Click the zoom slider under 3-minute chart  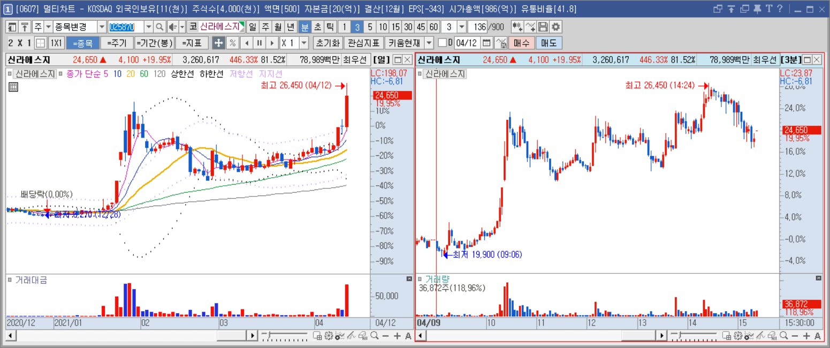pos(694,336)
